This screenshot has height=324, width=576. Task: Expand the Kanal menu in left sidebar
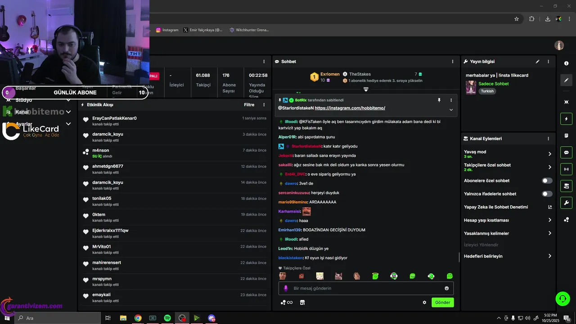[x=68, y=112]
